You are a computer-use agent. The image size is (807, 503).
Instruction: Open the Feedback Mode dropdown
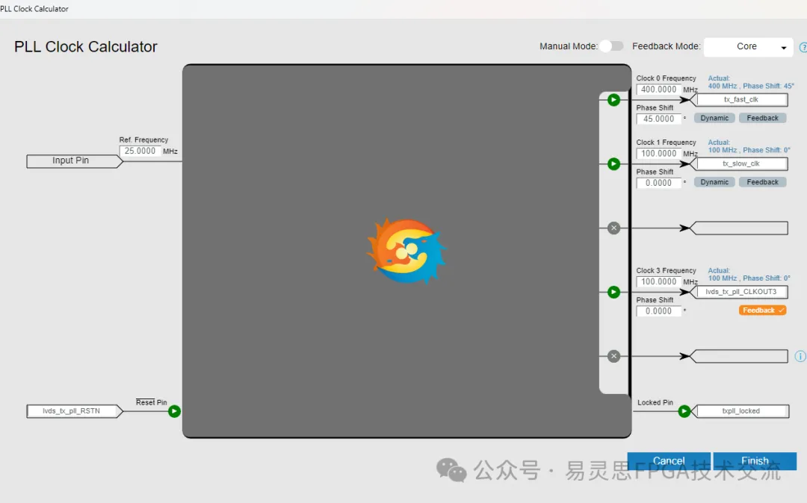[748, 47]
